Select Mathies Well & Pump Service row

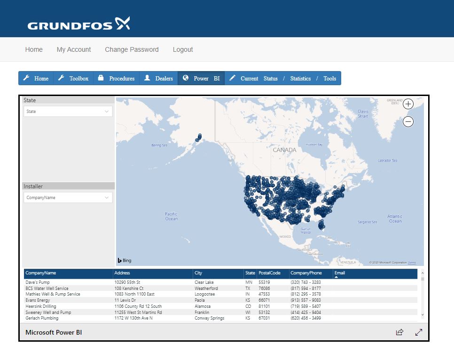click(x=220, y=294)
